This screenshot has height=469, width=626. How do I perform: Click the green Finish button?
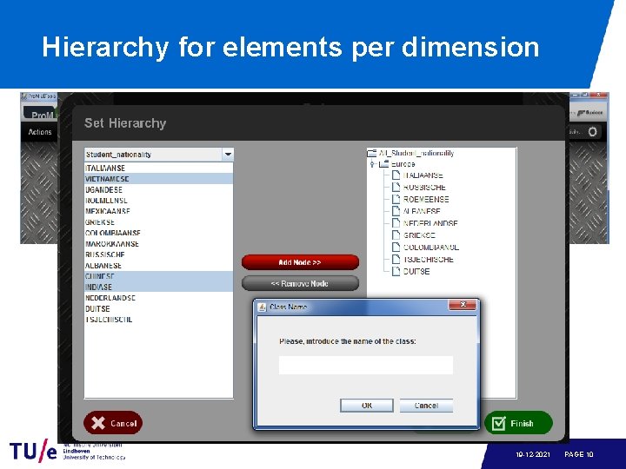coord(518,423)
